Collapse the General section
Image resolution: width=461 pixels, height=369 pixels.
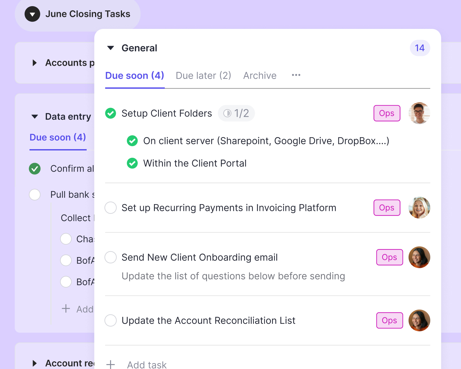pos(111,48)
